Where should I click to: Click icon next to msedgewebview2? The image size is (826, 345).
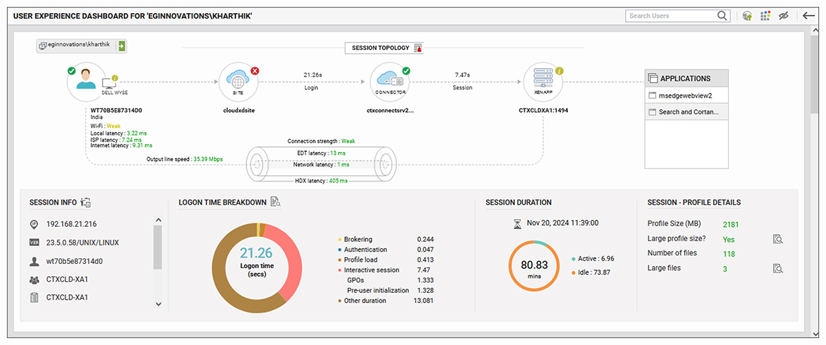coord(653,96)
